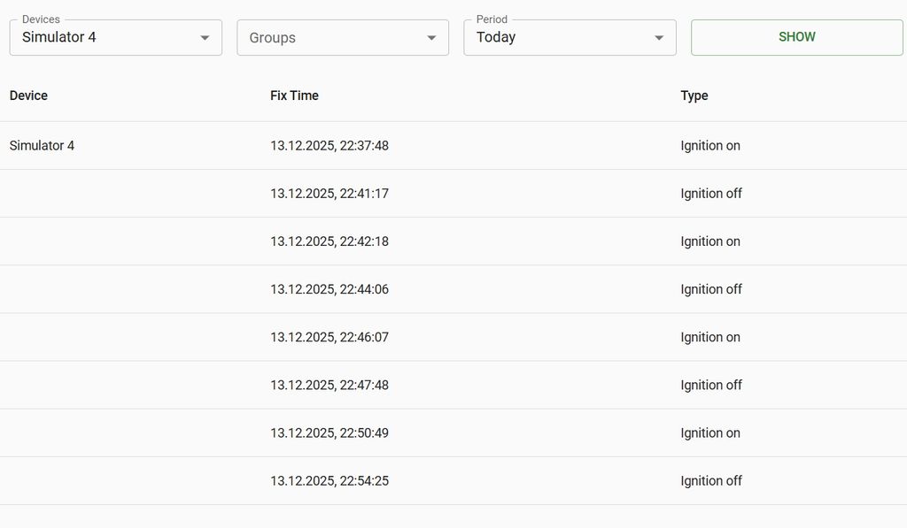The width and height of the screenshot is (907, 528).
Task: Click the Ignition off type at 22:44:06
Action: point(711,289)
